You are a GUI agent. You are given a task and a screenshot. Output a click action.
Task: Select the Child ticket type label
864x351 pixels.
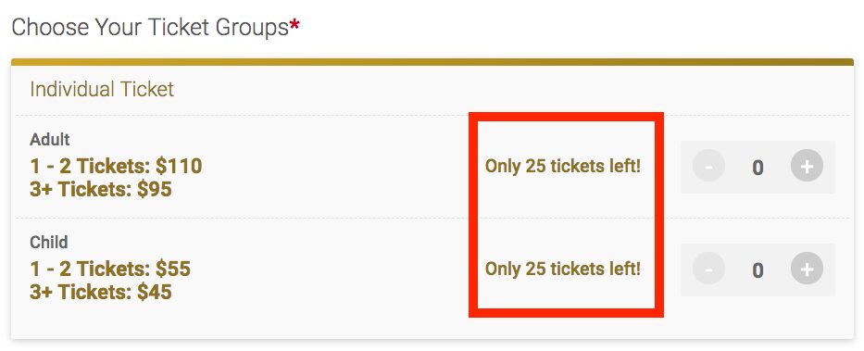point(49,242)
